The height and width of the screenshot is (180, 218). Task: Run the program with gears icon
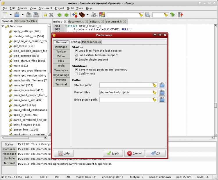point(94,15)
